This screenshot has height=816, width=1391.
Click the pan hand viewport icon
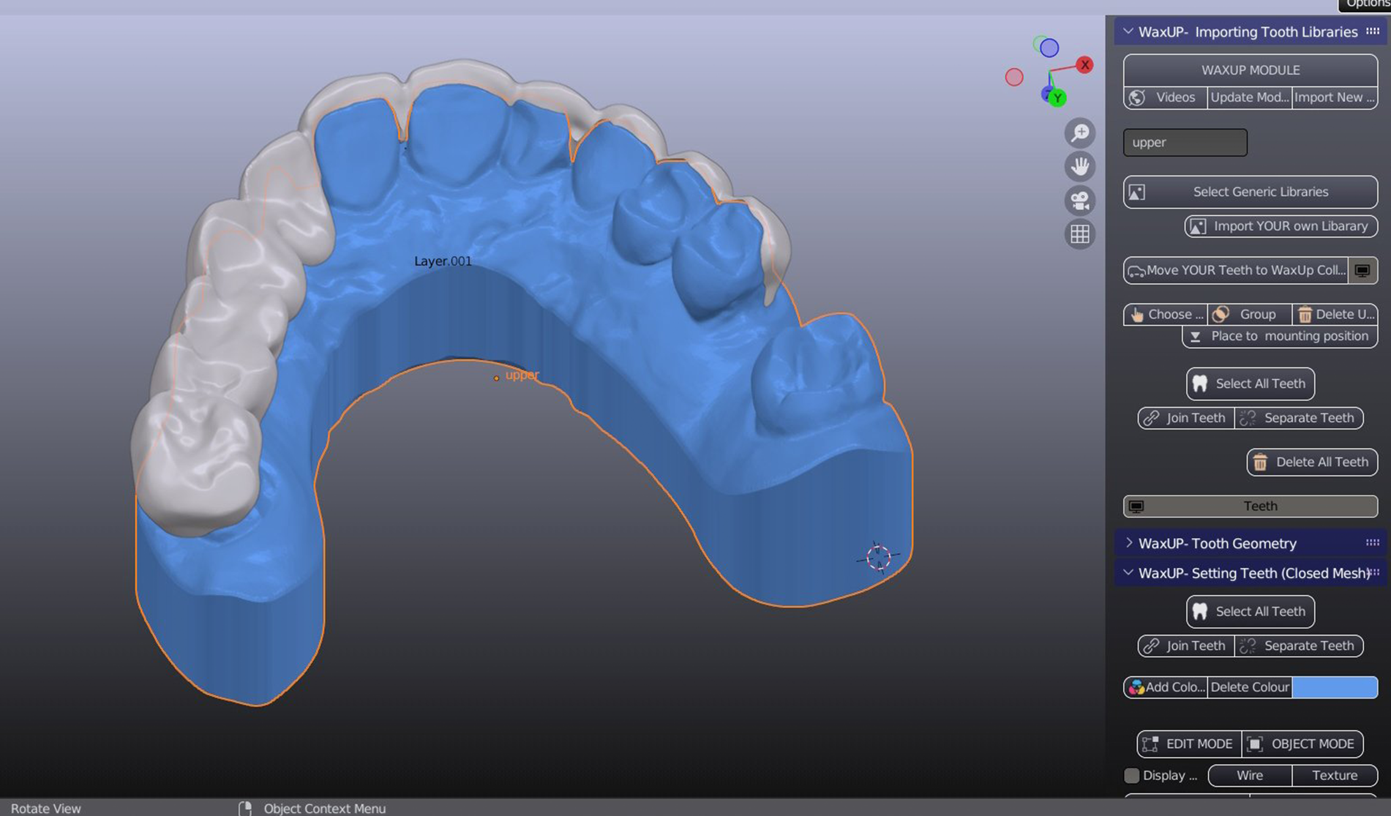[1080, 167]
